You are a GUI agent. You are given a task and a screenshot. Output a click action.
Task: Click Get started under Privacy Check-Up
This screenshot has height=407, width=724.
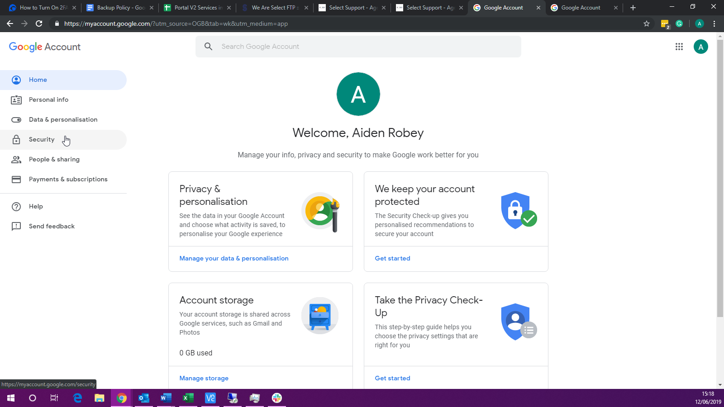coord(393,379)
